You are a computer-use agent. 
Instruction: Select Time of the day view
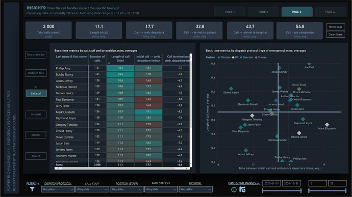tap(36, 54)
